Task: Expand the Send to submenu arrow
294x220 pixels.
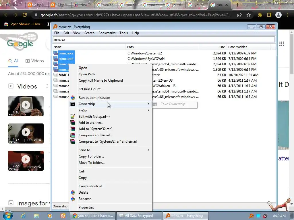Action: [x=148, y=150]
